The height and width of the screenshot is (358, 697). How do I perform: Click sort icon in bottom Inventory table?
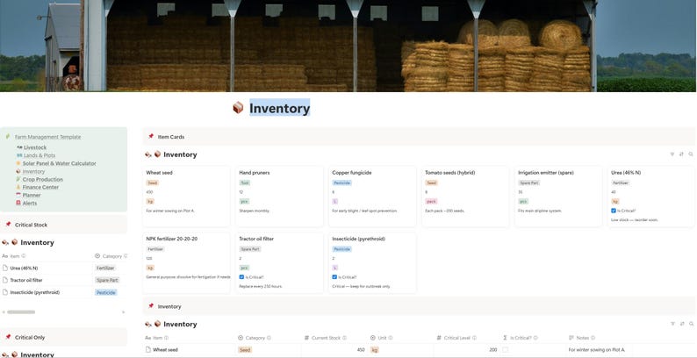(681, 325)
